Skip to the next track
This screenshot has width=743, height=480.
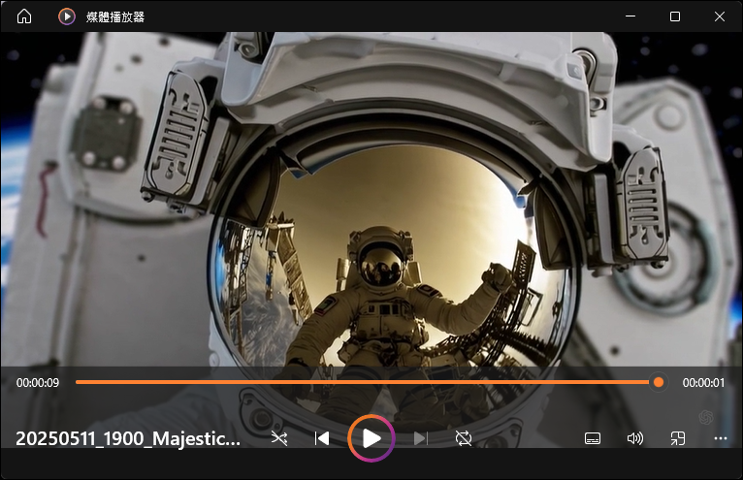tap(420, 438)
